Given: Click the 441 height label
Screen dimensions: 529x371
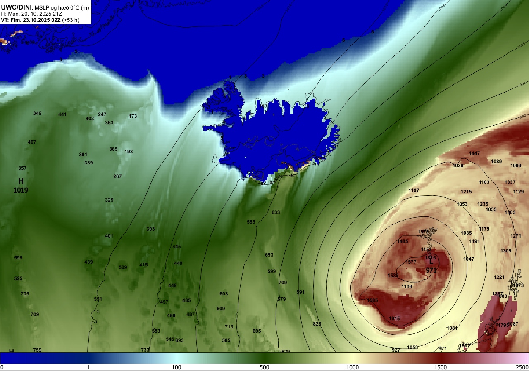Looking at the screenshot, I should point(62,114).
